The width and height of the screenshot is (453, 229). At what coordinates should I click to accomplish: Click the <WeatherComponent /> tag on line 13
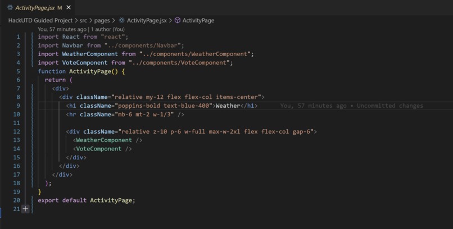click(x=107, y=140)
